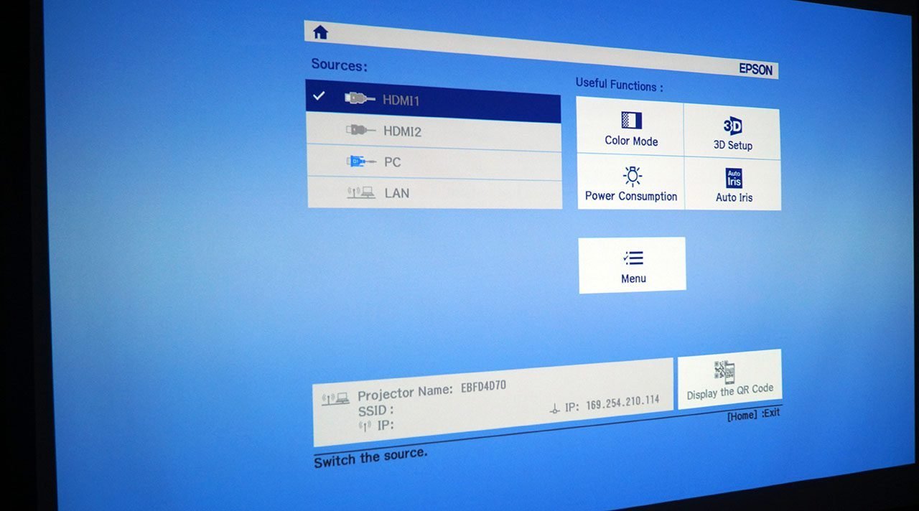
Task: Click the Projector Name value EBFD4D70
Action: [x=483, y=386]
